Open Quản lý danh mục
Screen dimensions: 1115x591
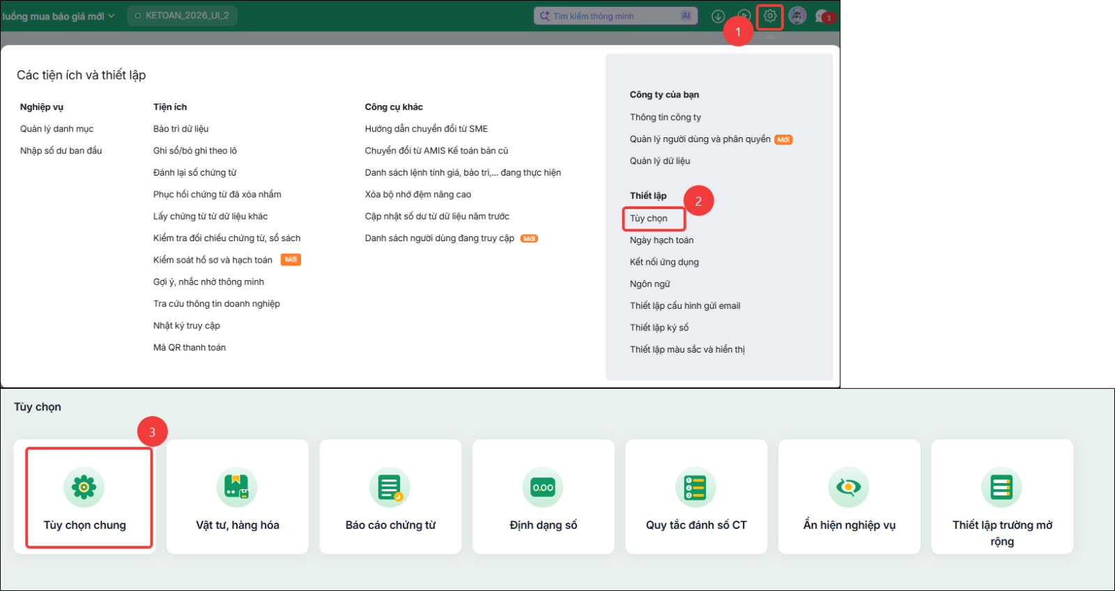click(56, 129)
